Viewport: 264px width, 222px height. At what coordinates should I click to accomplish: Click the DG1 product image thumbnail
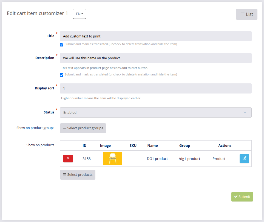112,159
